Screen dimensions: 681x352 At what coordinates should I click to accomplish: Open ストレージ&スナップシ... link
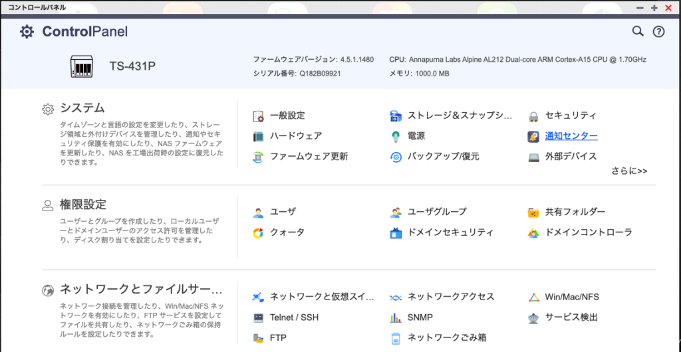point(460,116)
